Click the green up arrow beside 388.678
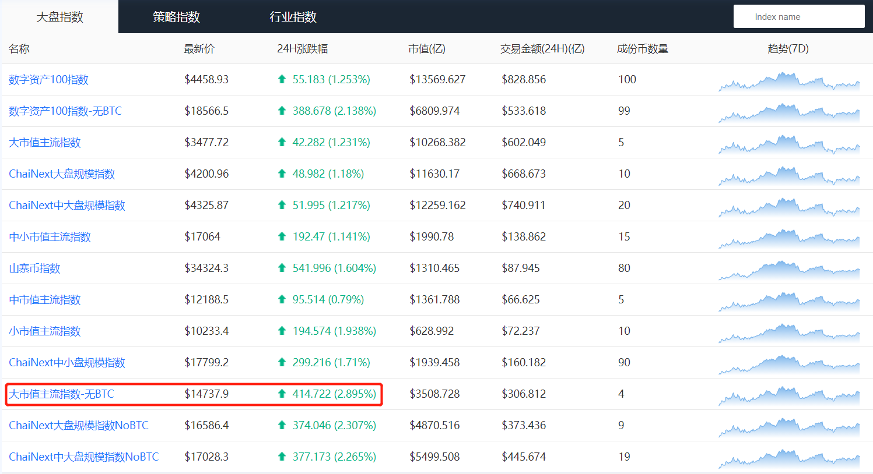Screen dimensions: 873x474 pyautogui.click(x=282, y=111)
